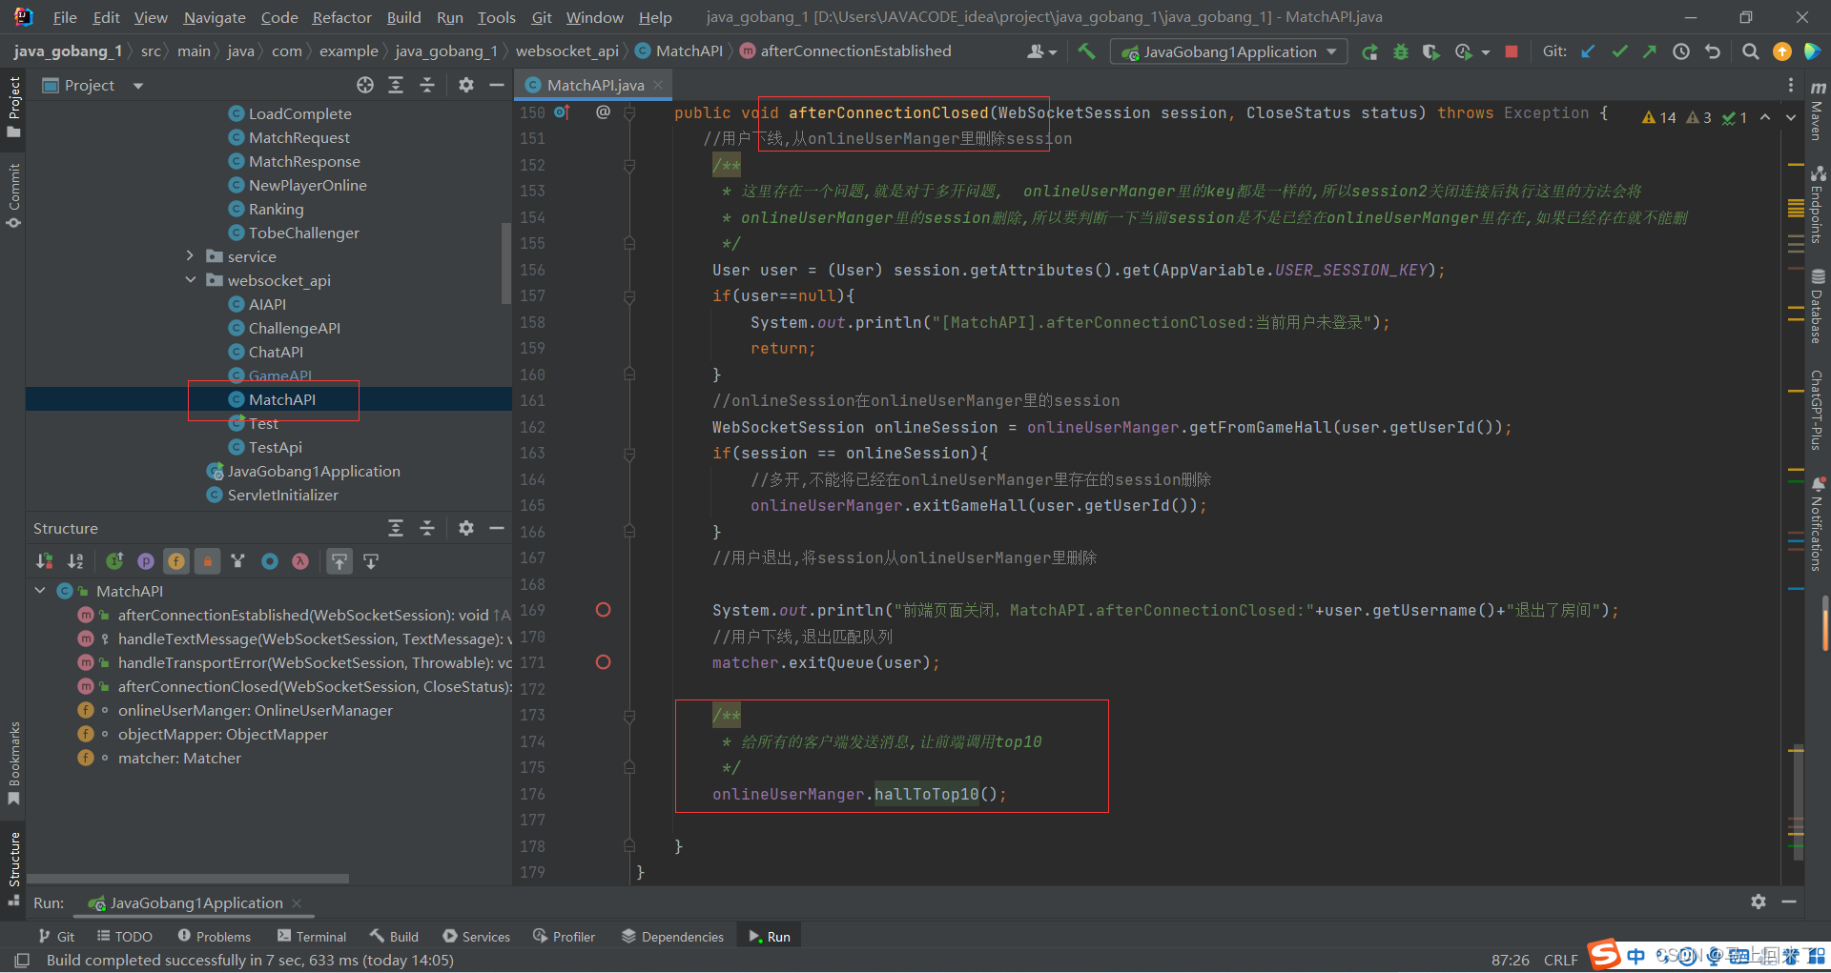Open Structure panel settings gear

[465, 528]
